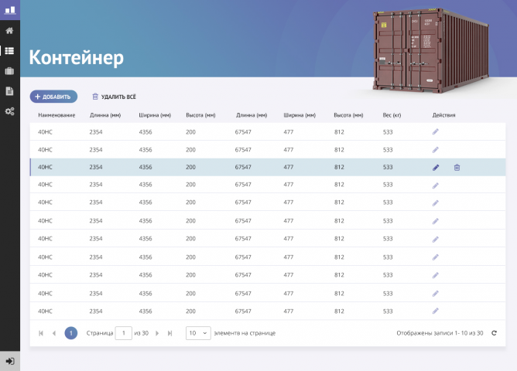The height and width of the screenshot is (371, 517).
Task: Jump to the last page of the table
Action: (x=169, y=333)
